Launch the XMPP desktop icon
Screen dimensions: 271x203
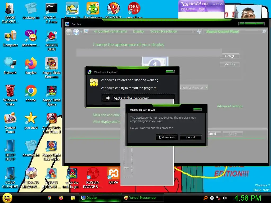click(x=113, y=176)
